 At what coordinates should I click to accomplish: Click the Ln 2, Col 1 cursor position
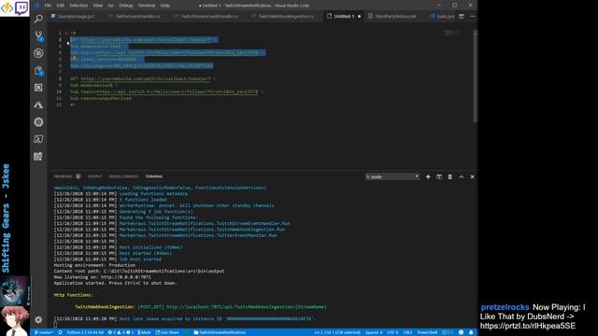[337, 332]
